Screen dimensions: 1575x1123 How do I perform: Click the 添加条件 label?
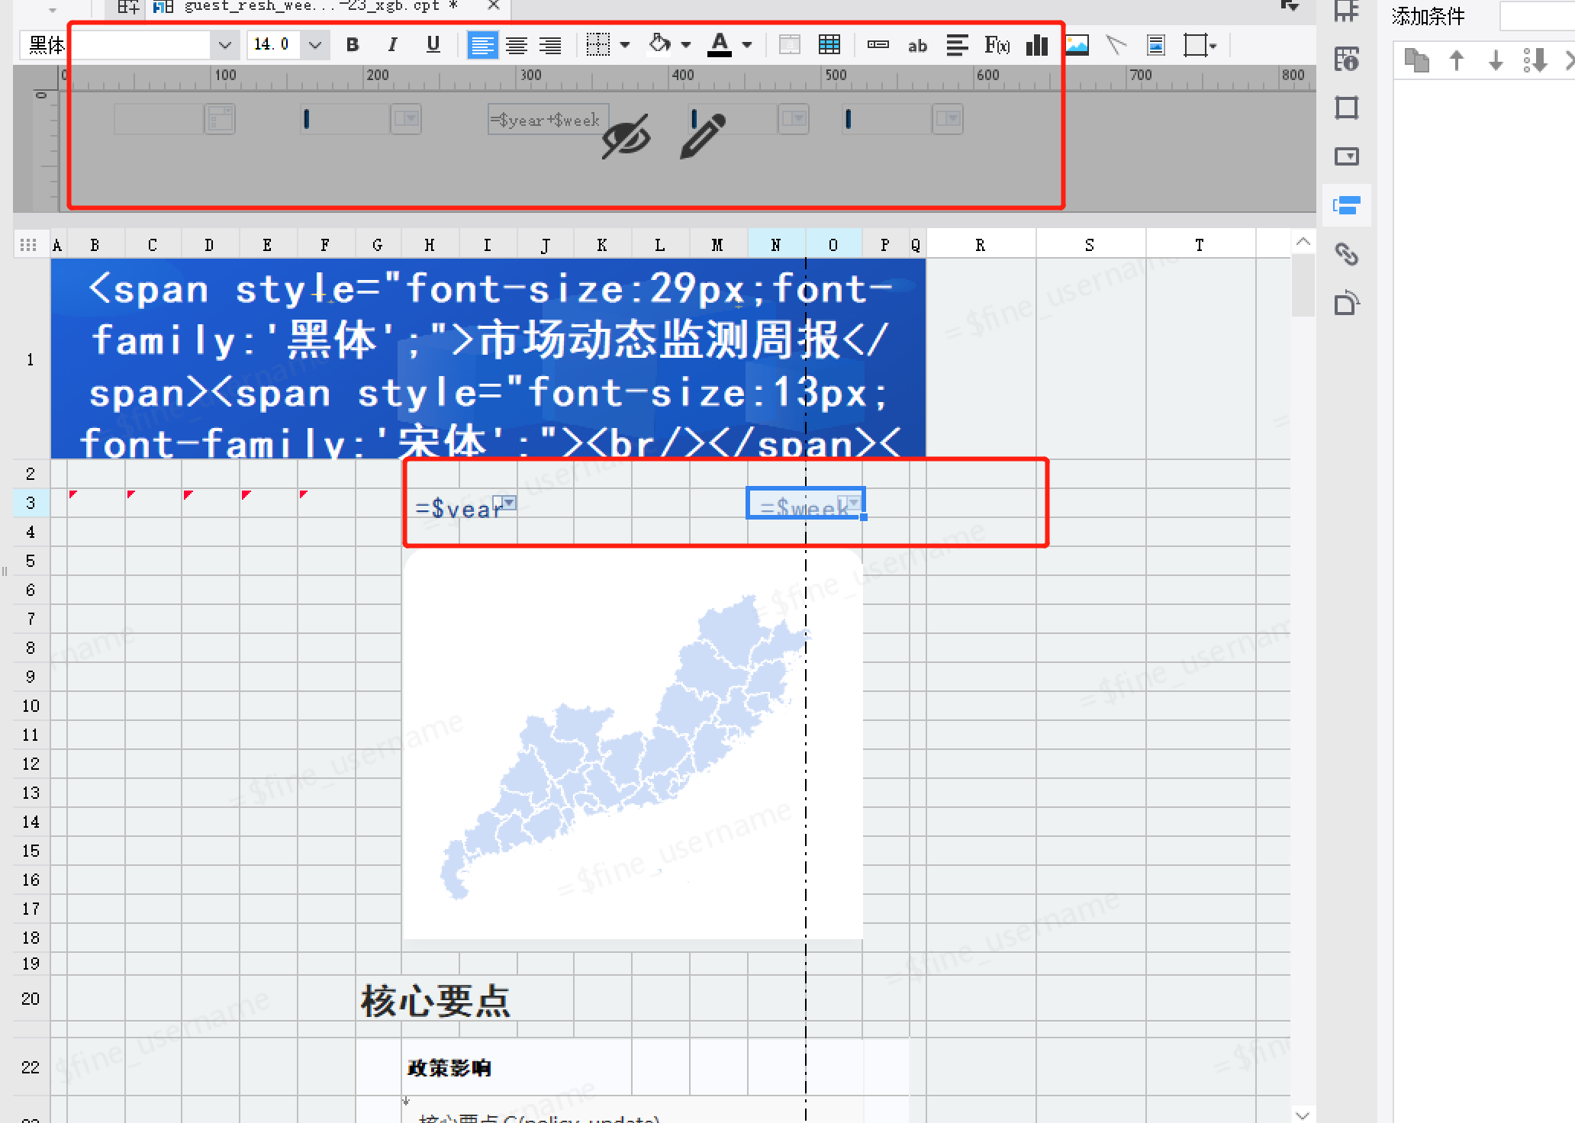[x=1428, y=17]
